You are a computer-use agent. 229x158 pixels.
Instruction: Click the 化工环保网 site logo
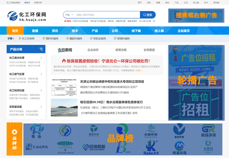(x=27, y=16)
